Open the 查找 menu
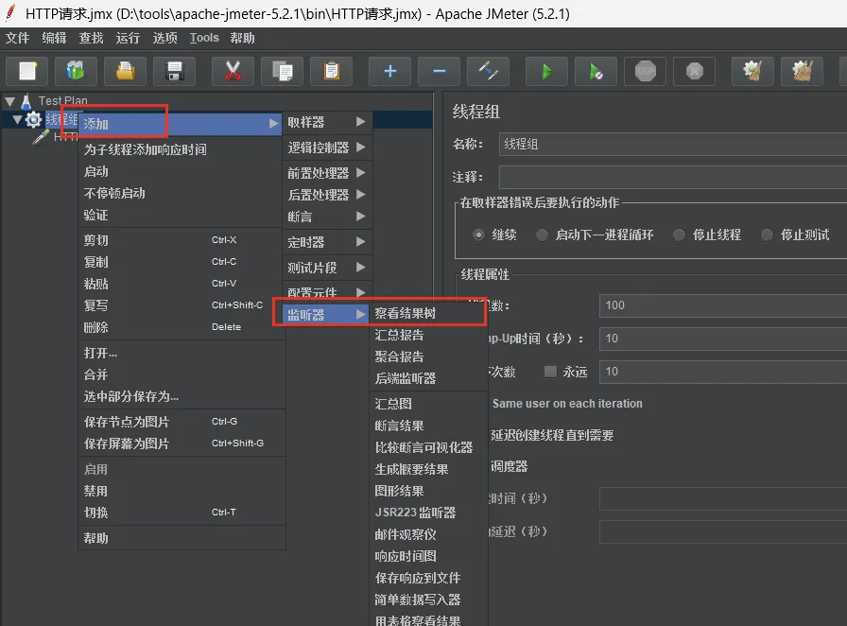The height and width of the screenshot is (626, 847). (91, 38)
